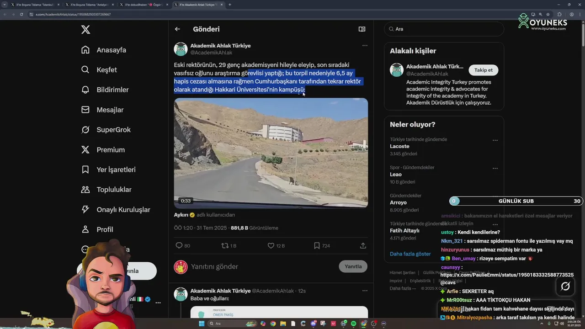Play the Hakkari campus video
585x329 pixels.
click(271, 153)
